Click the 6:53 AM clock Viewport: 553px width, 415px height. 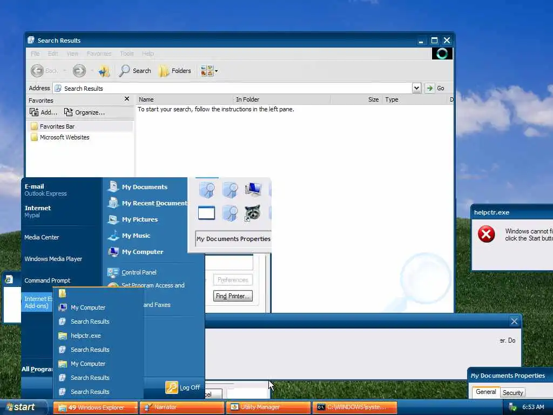point(533,407)
